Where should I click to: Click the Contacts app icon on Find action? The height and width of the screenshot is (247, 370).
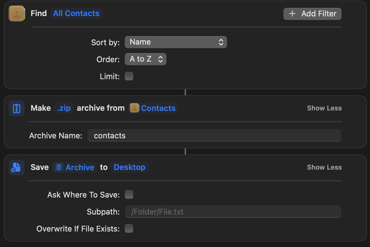(17, 13)
